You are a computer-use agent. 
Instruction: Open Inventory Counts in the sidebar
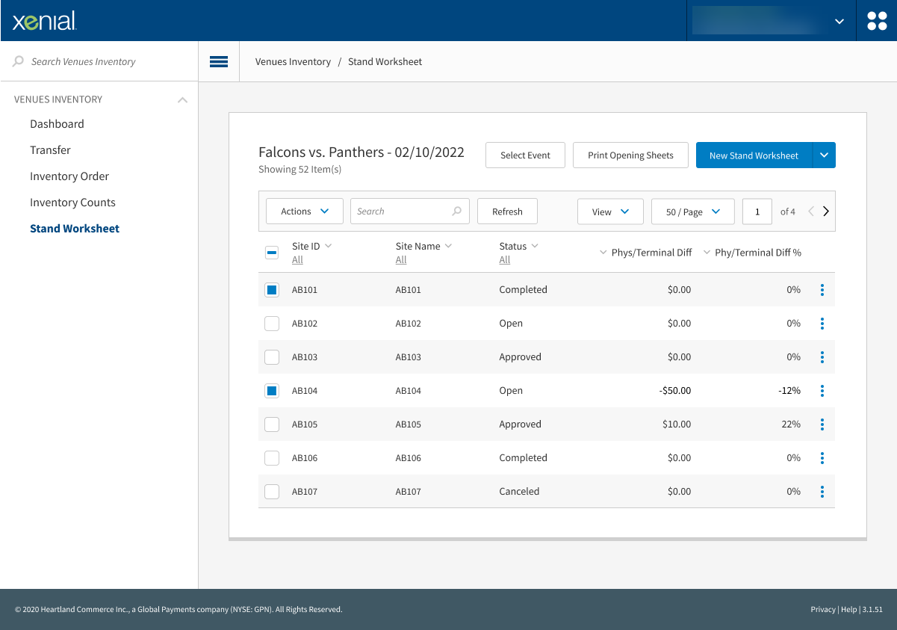(72, 203)
